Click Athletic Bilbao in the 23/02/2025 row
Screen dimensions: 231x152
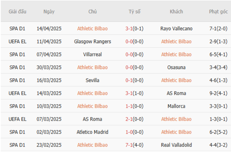point(92,145)
